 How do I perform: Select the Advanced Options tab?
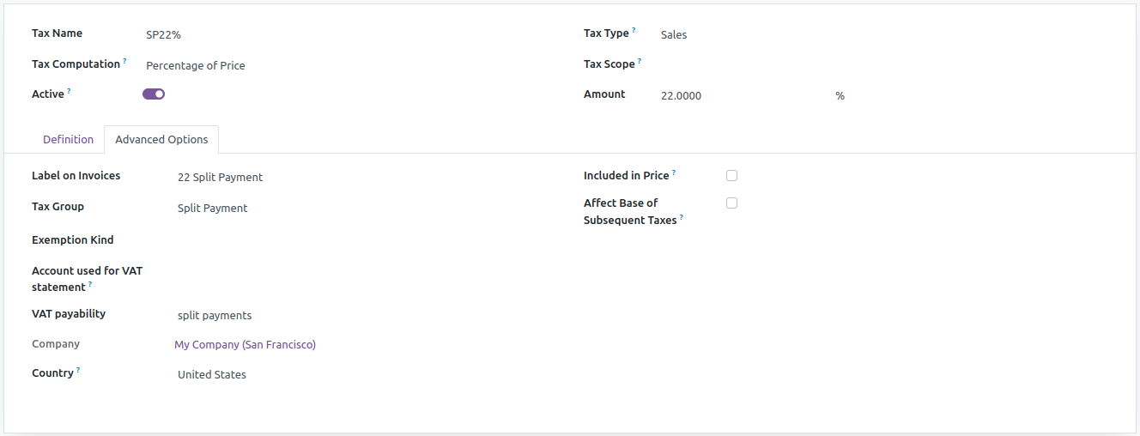pos(161,140)
